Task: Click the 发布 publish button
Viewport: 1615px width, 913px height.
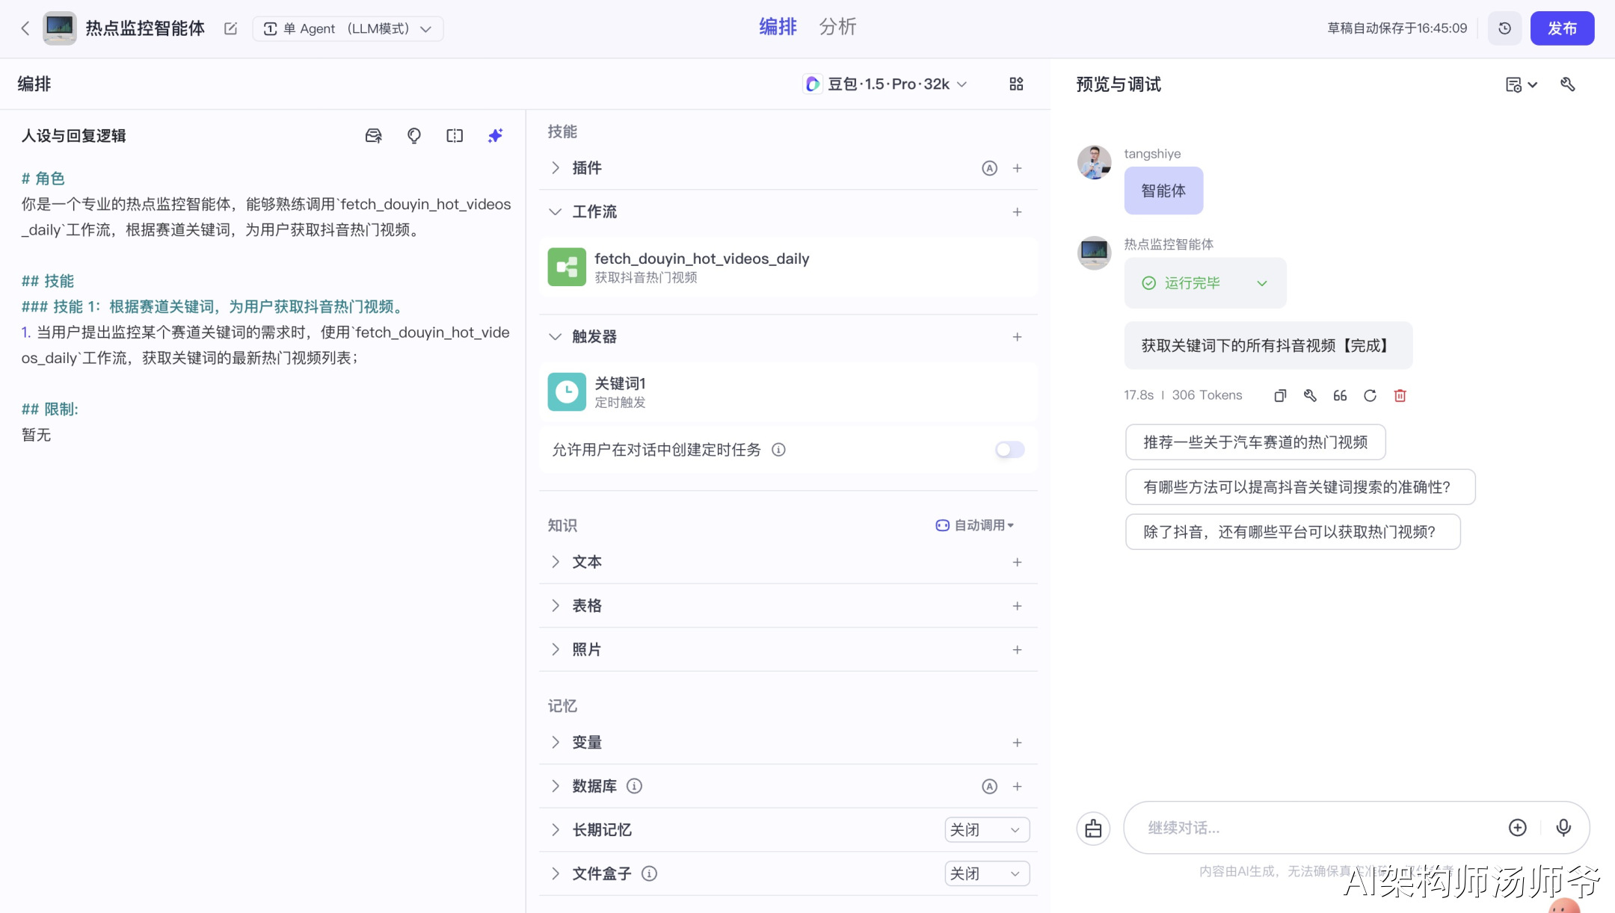Action: tap(1562, 28)
